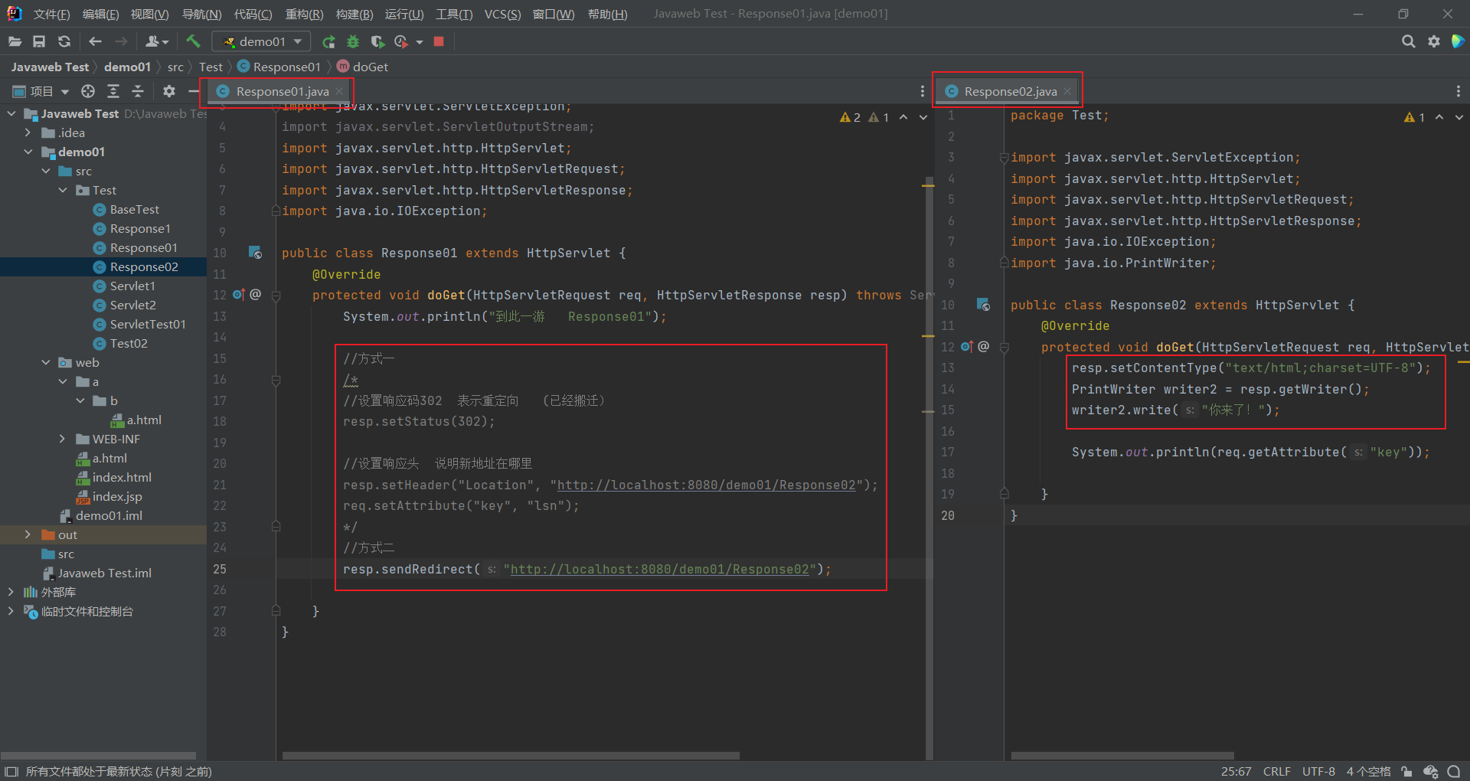
Task: Click Location header URL link on line 21
Action: point(706,485)
